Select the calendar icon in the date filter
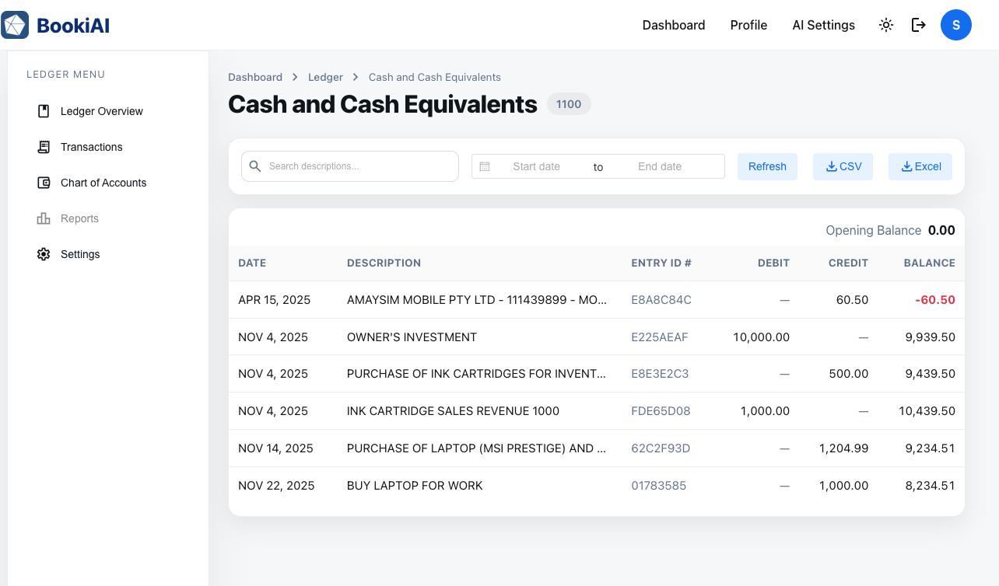Screen dimensions: 999x586 click(x=485, y=166)
